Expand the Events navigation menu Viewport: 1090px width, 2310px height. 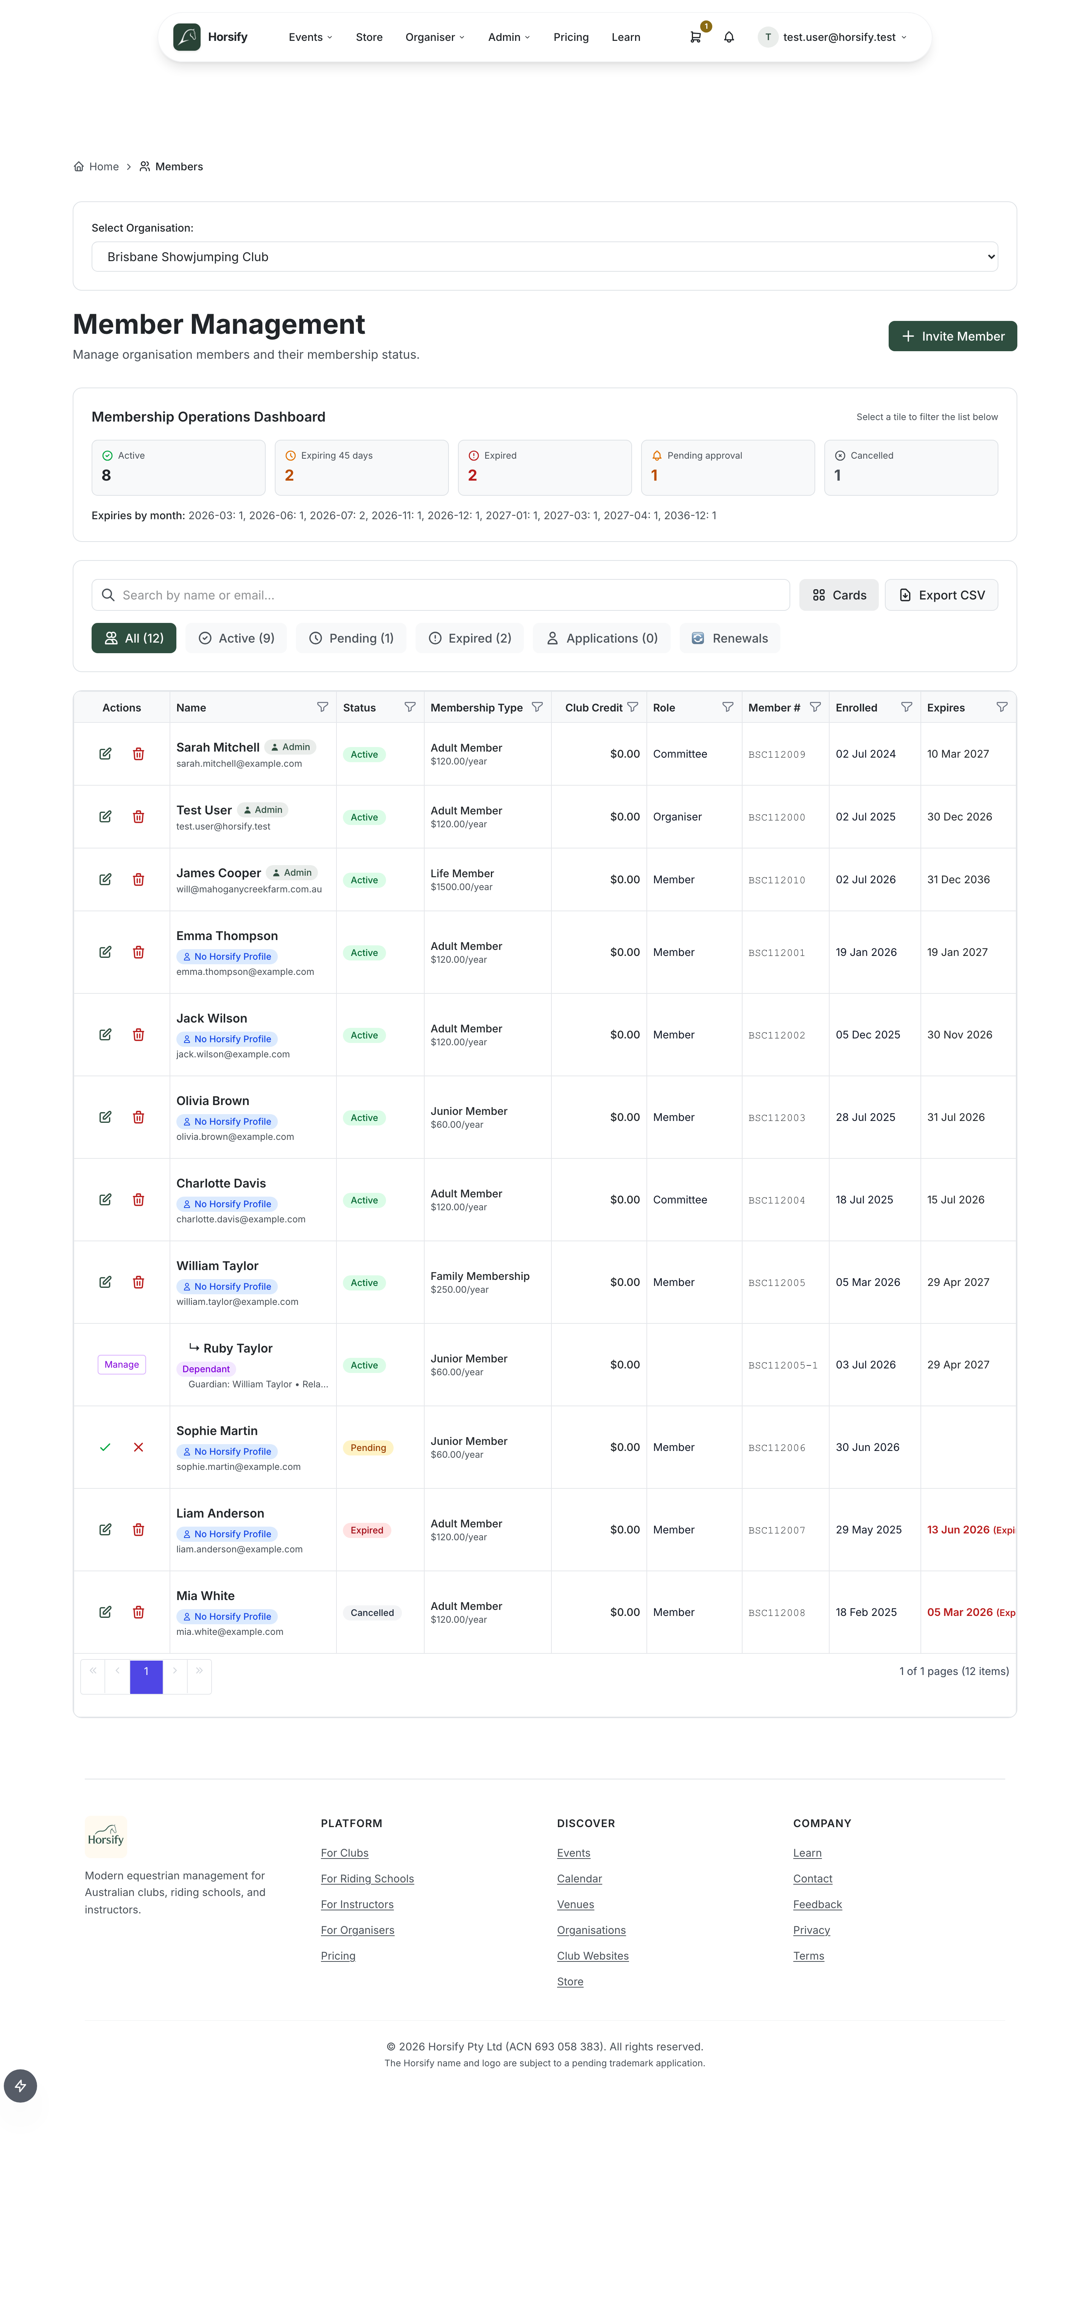310,37
